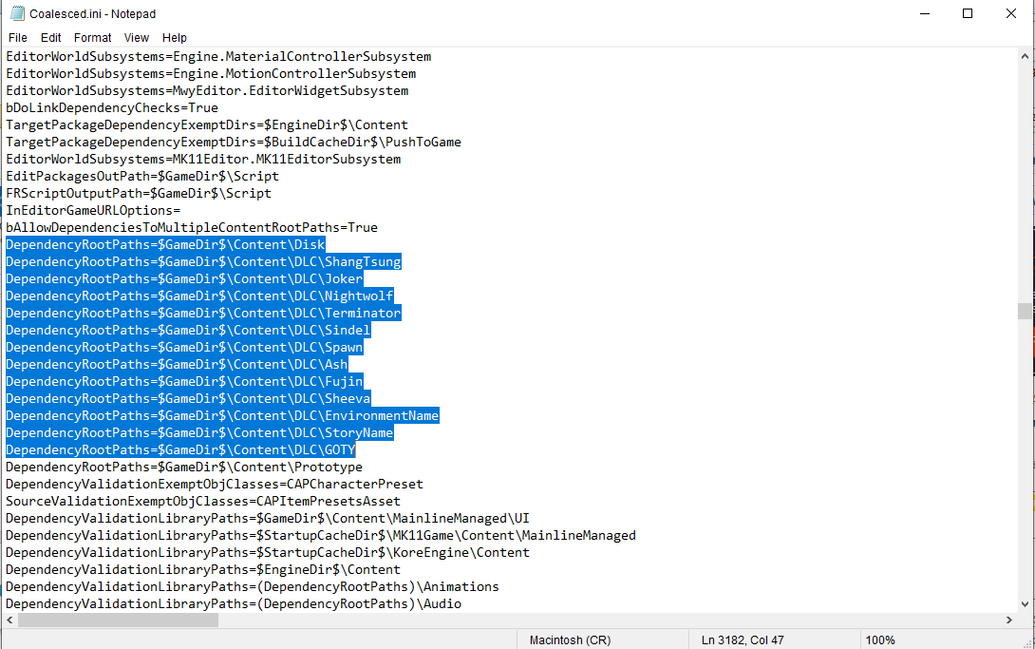
Task: Click the horizontal scrollbar right arrow
Action: point(1008,620)
